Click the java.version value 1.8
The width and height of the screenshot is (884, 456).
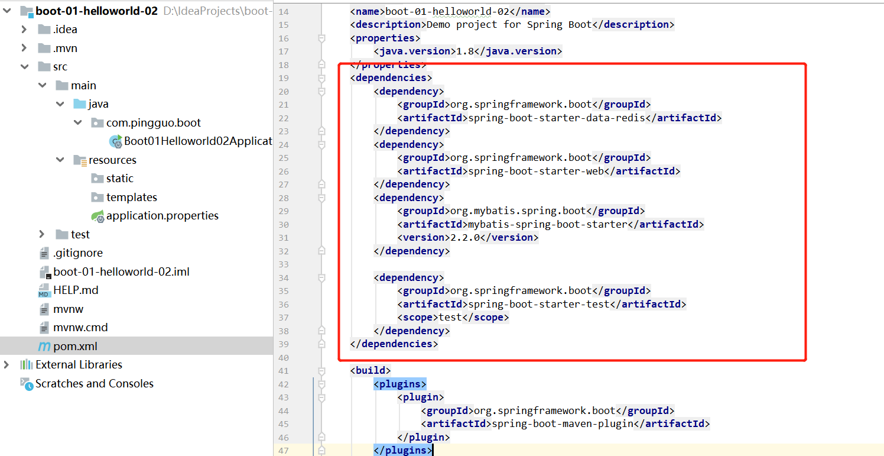click(465, 51)
